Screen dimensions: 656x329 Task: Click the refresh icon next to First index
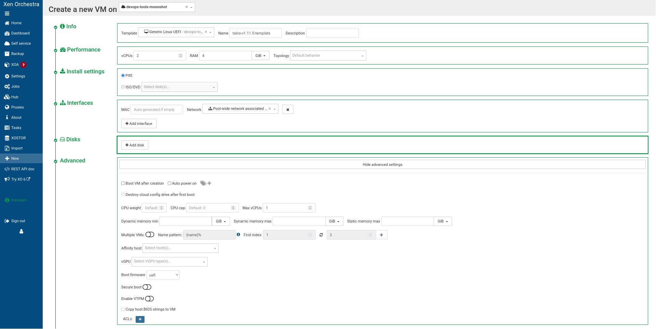[x=321, y=235]
